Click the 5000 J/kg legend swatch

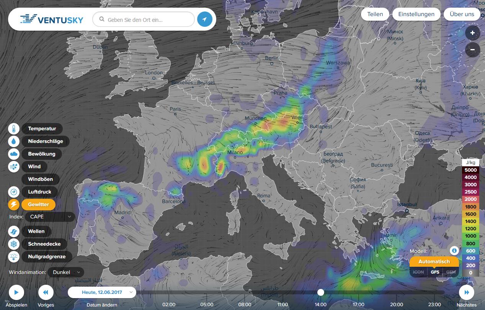(470, 170)
